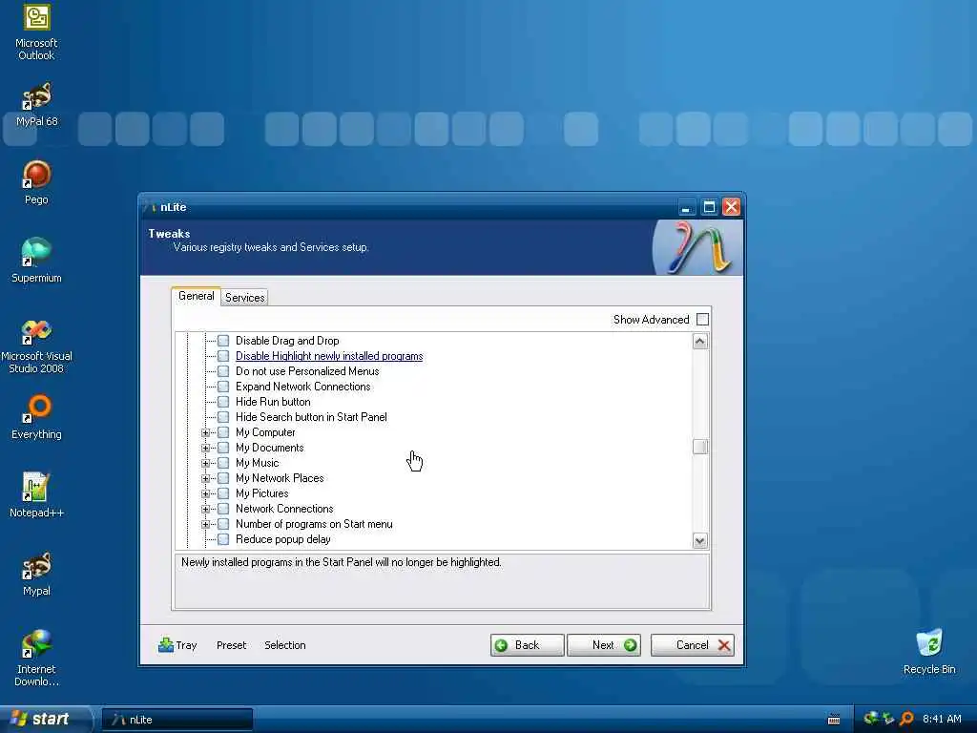Select the My Documents label
977x733 pixels.
[269, 448]
